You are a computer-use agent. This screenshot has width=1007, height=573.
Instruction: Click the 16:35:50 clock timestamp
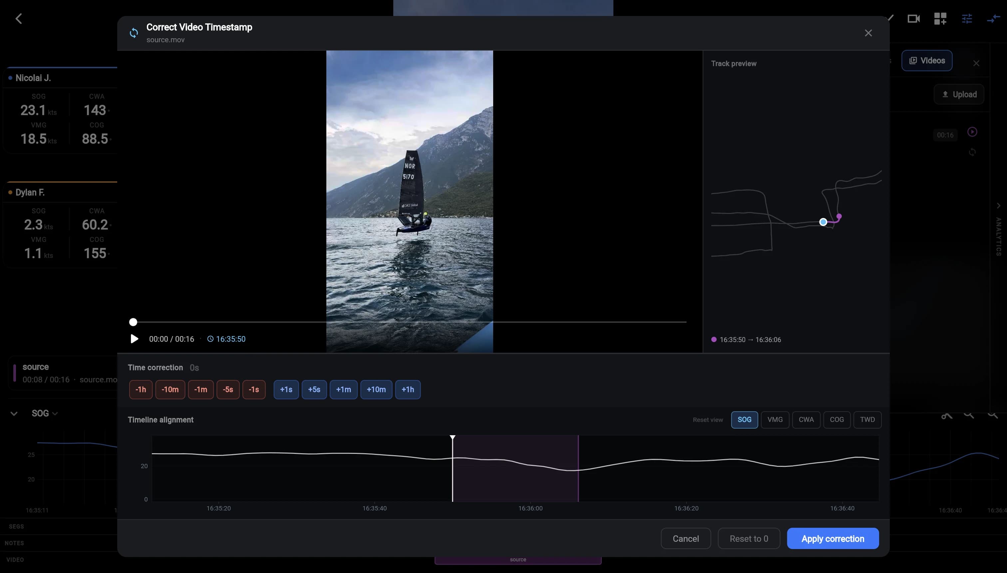tap(226, 339)
